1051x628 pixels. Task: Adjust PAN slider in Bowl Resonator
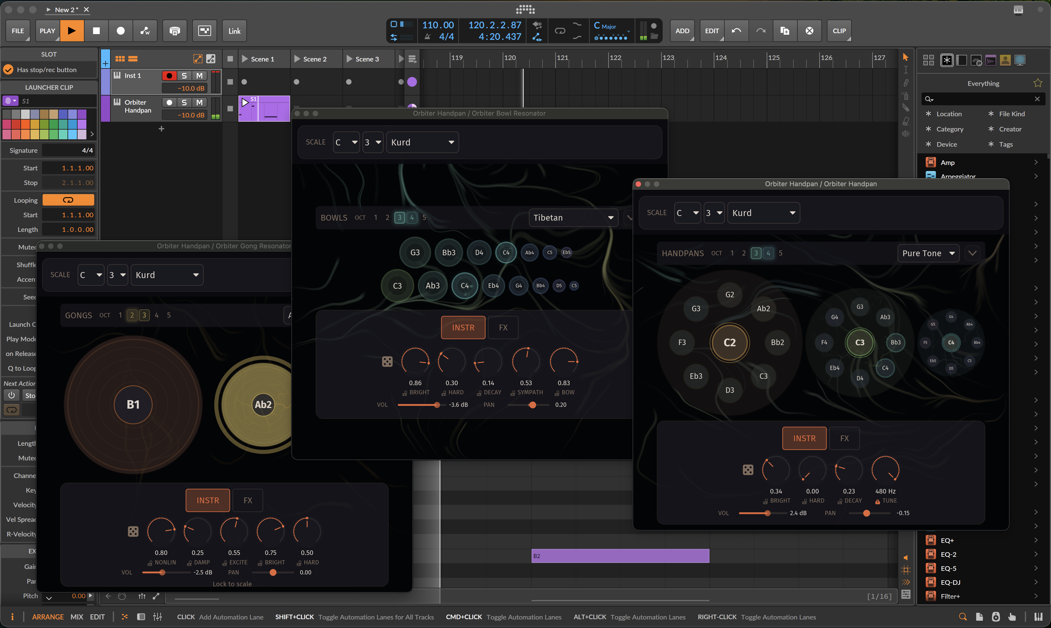pyautogui.click(x=528, y=405)
